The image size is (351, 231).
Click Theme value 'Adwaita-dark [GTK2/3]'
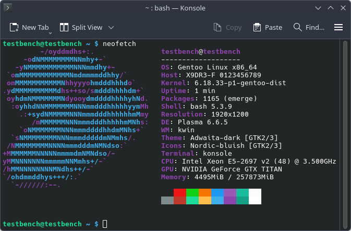234,138
